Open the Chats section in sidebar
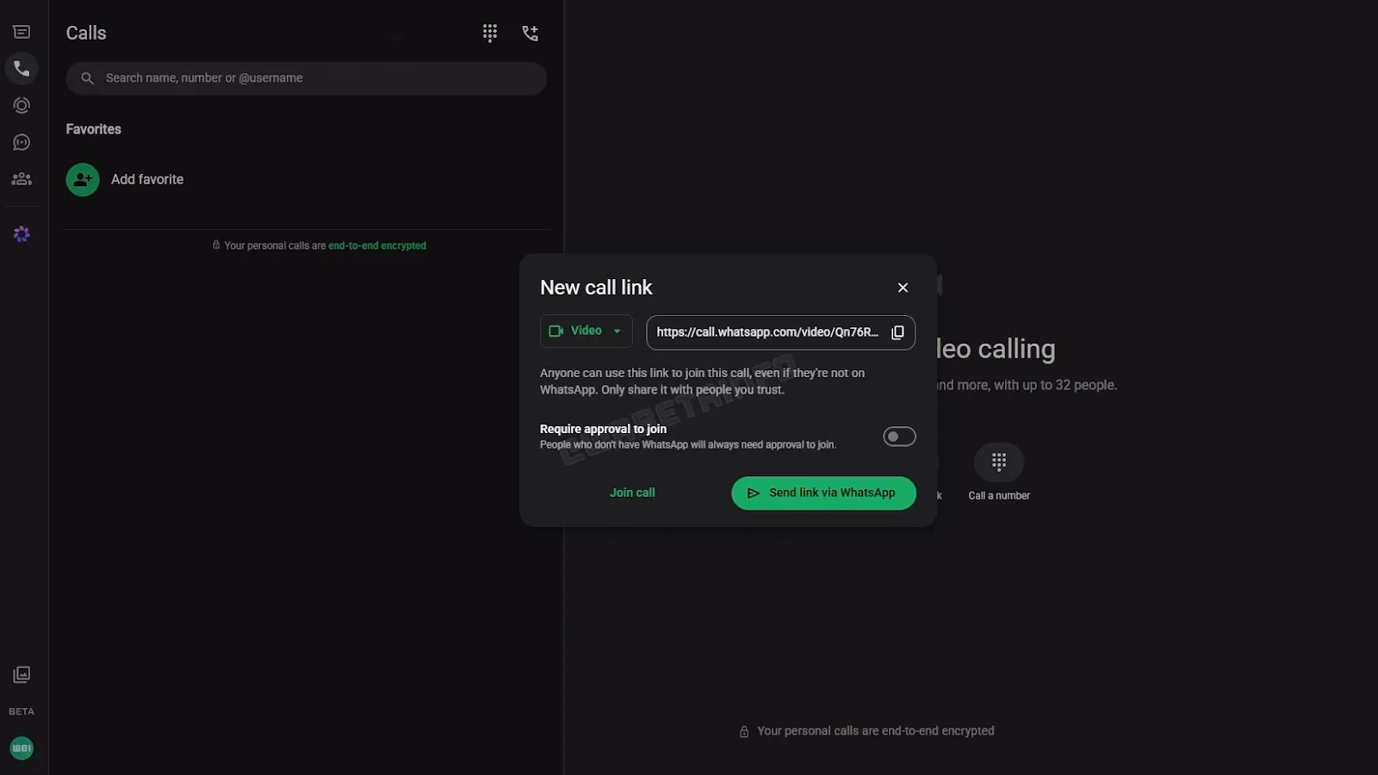 click(22, 32)
